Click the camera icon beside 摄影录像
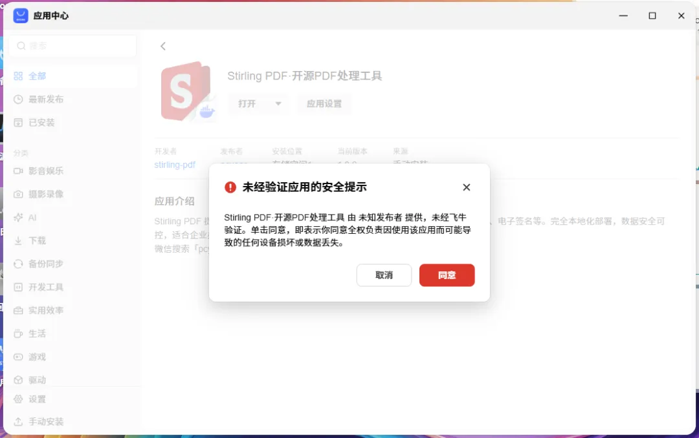The height and width of the screenshot is (438, 699). 18,194
